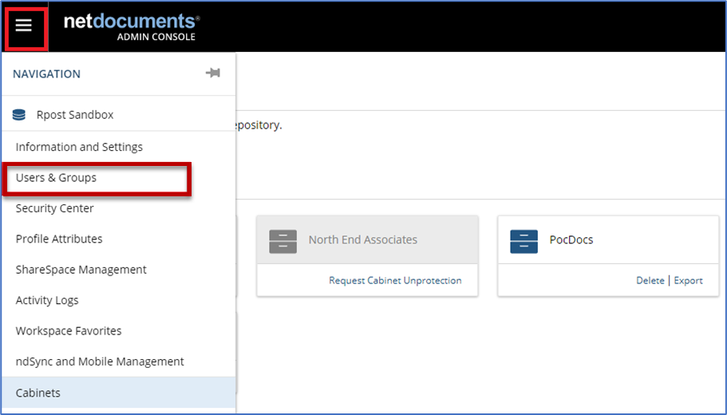
Task: Go to Security Center
Action: coord(54,208)
